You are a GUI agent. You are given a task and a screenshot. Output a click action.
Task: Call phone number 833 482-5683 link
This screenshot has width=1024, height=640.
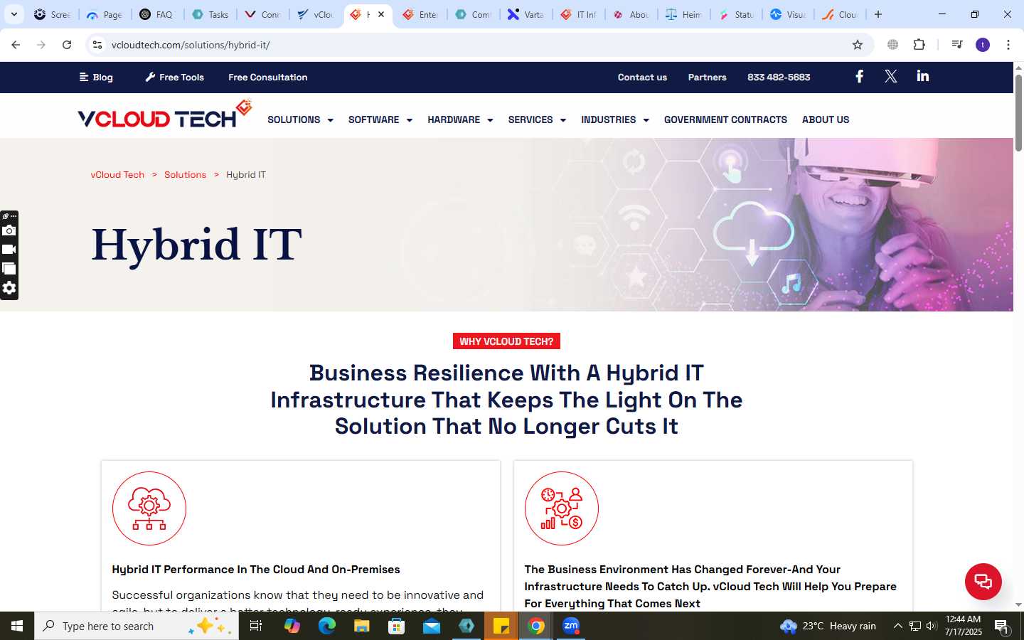click(x=779, y=77)
